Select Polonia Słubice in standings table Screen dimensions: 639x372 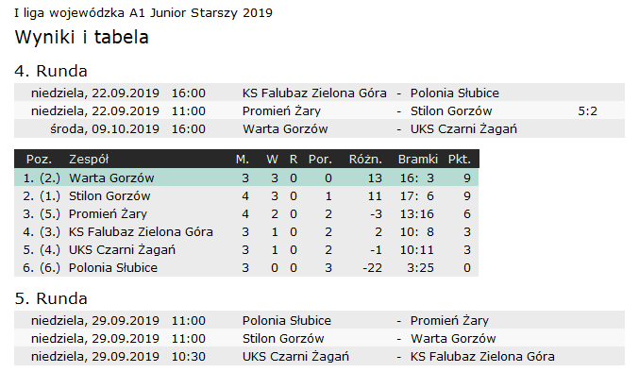pos(113,268)
